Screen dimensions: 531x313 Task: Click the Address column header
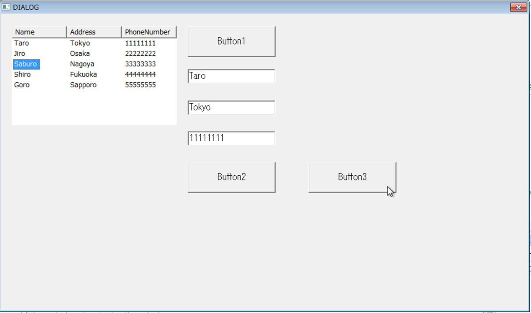(x=94, y=32)
